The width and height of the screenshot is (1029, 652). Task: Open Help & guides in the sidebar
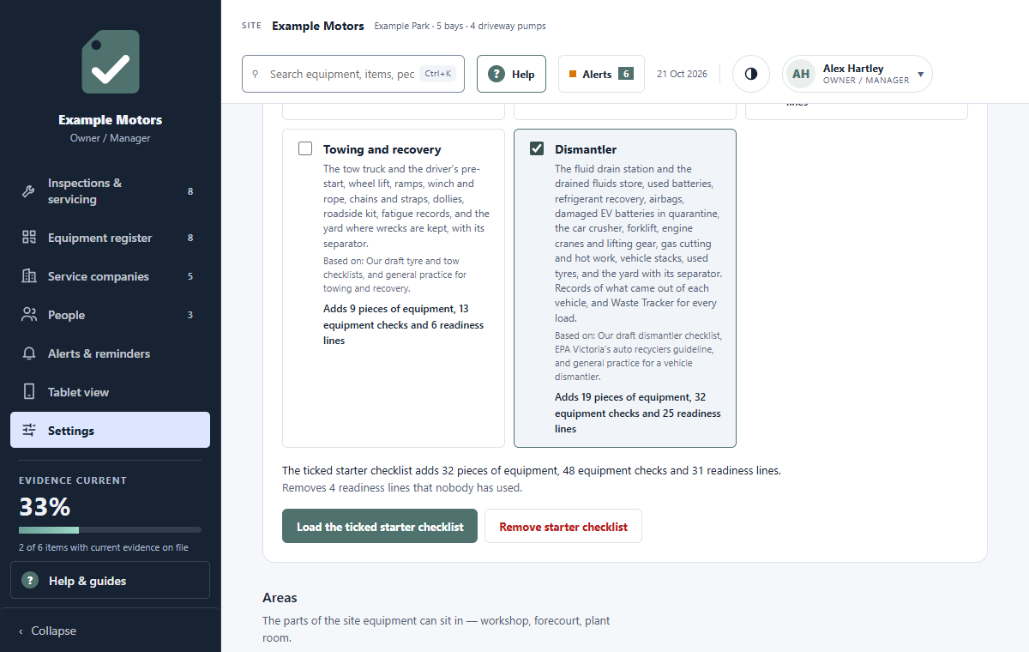[x=110, y=581]
